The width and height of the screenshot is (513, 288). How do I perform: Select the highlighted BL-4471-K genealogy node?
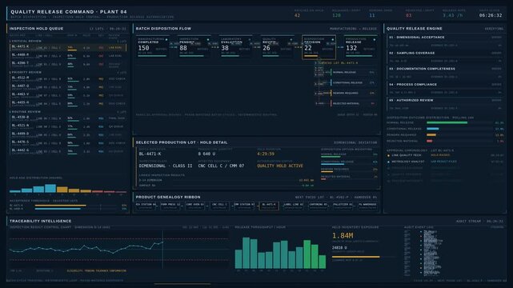pyautogui.click(x=269, y=206)
